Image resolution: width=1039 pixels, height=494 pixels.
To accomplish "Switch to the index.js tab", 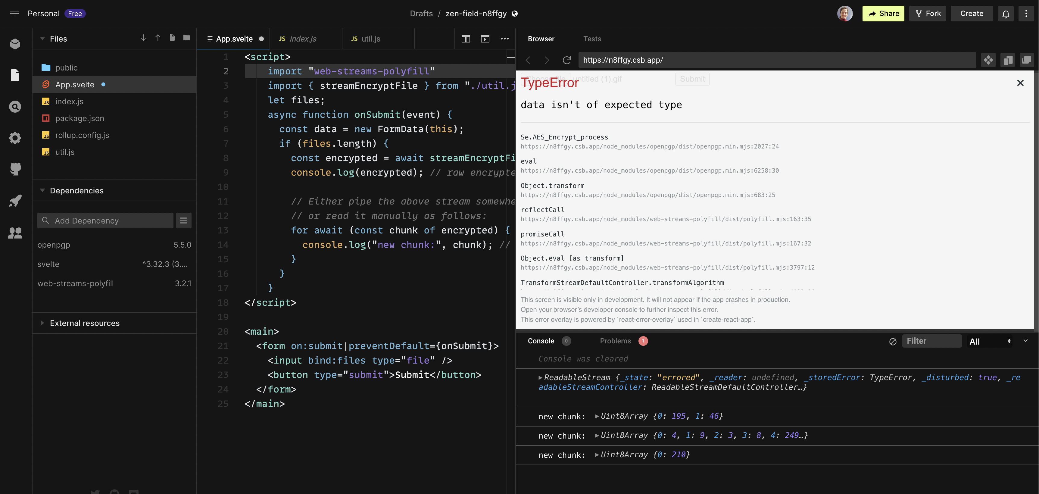I will [x=306, y=39].
